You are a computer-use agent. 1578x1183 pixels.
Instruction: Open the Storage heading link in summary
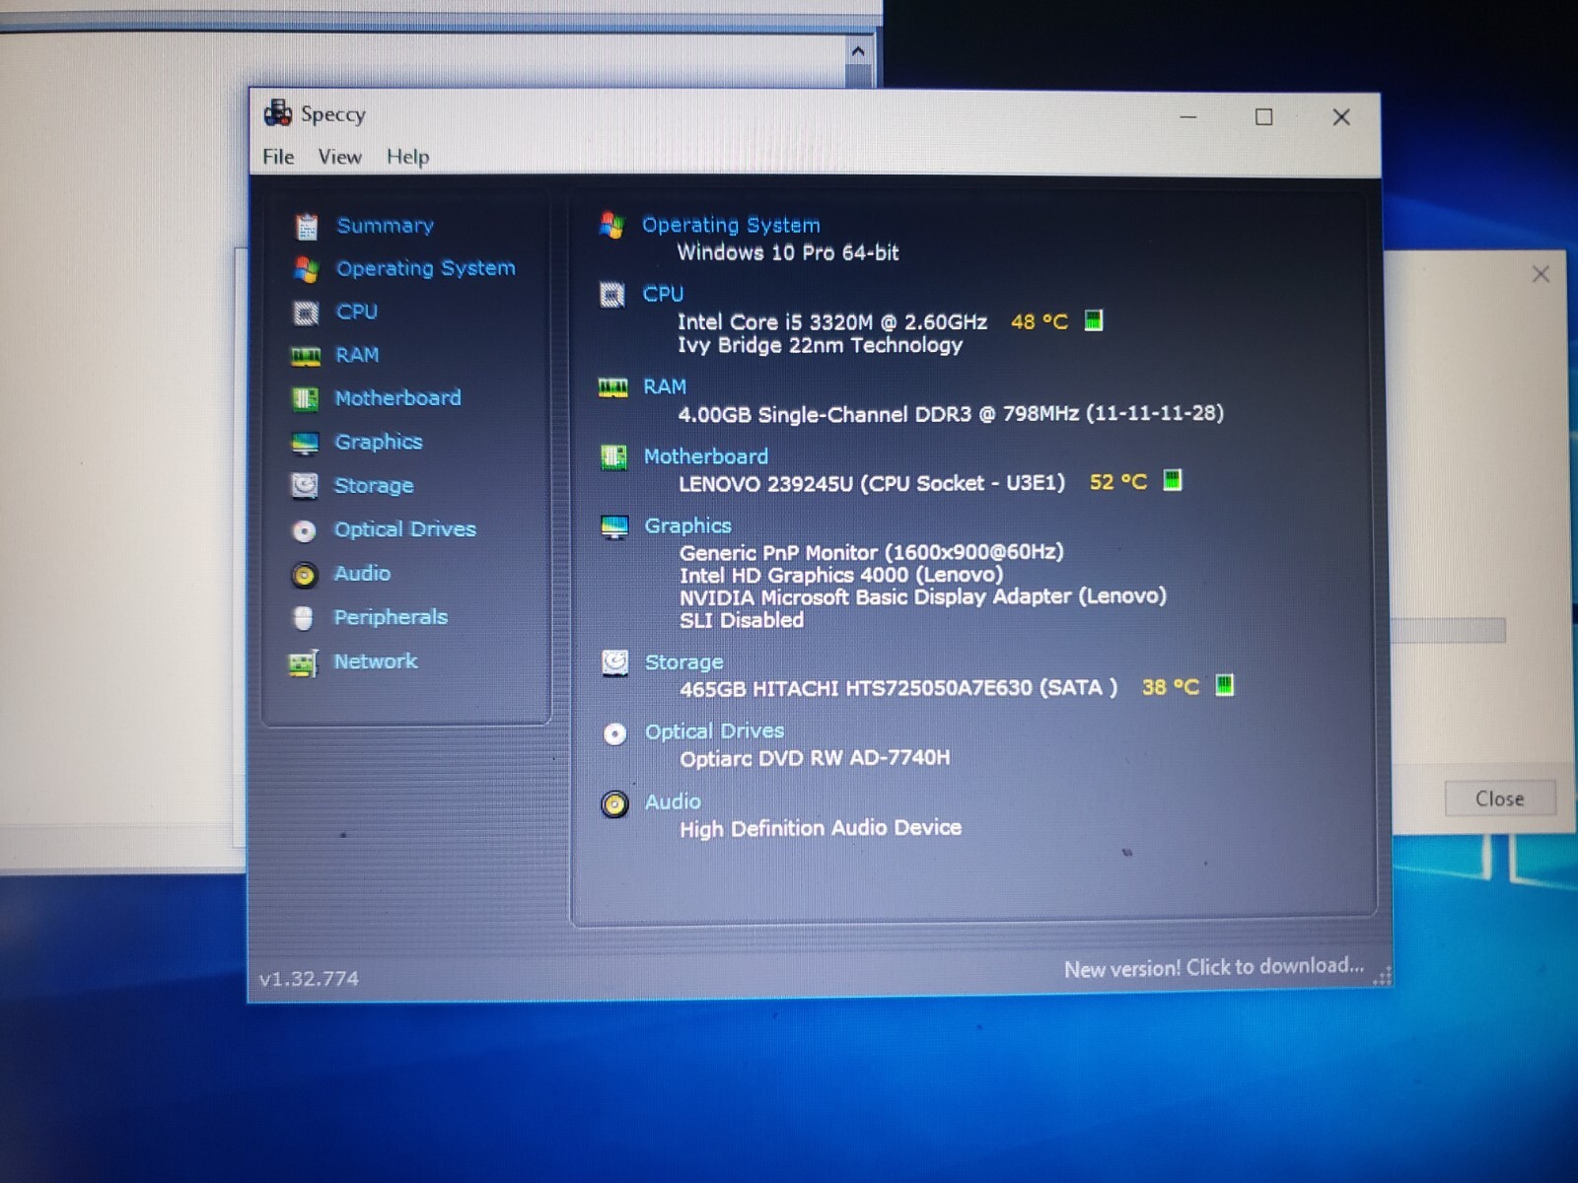[683, 662]
